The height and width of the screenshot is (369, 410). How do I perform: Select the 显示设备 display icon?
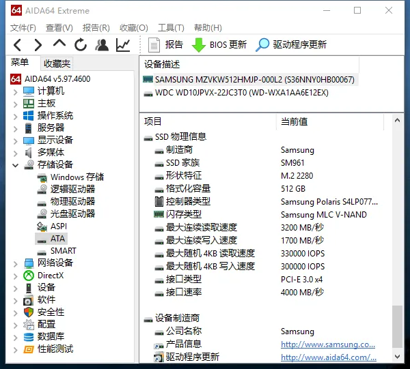(x=29, y=141)
